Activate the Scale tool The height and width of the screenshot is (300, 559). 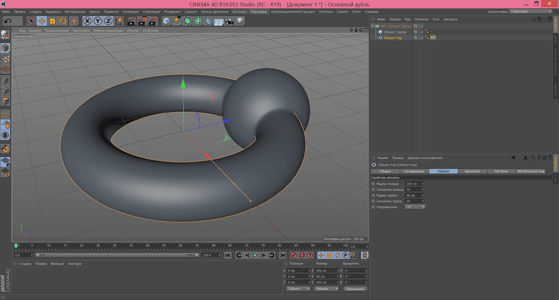pyautogui.click(x=52, y=21)
